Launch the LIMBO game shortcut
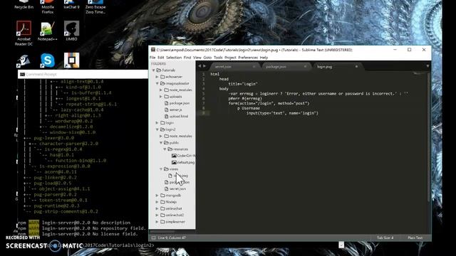 (x=71, y=31)
